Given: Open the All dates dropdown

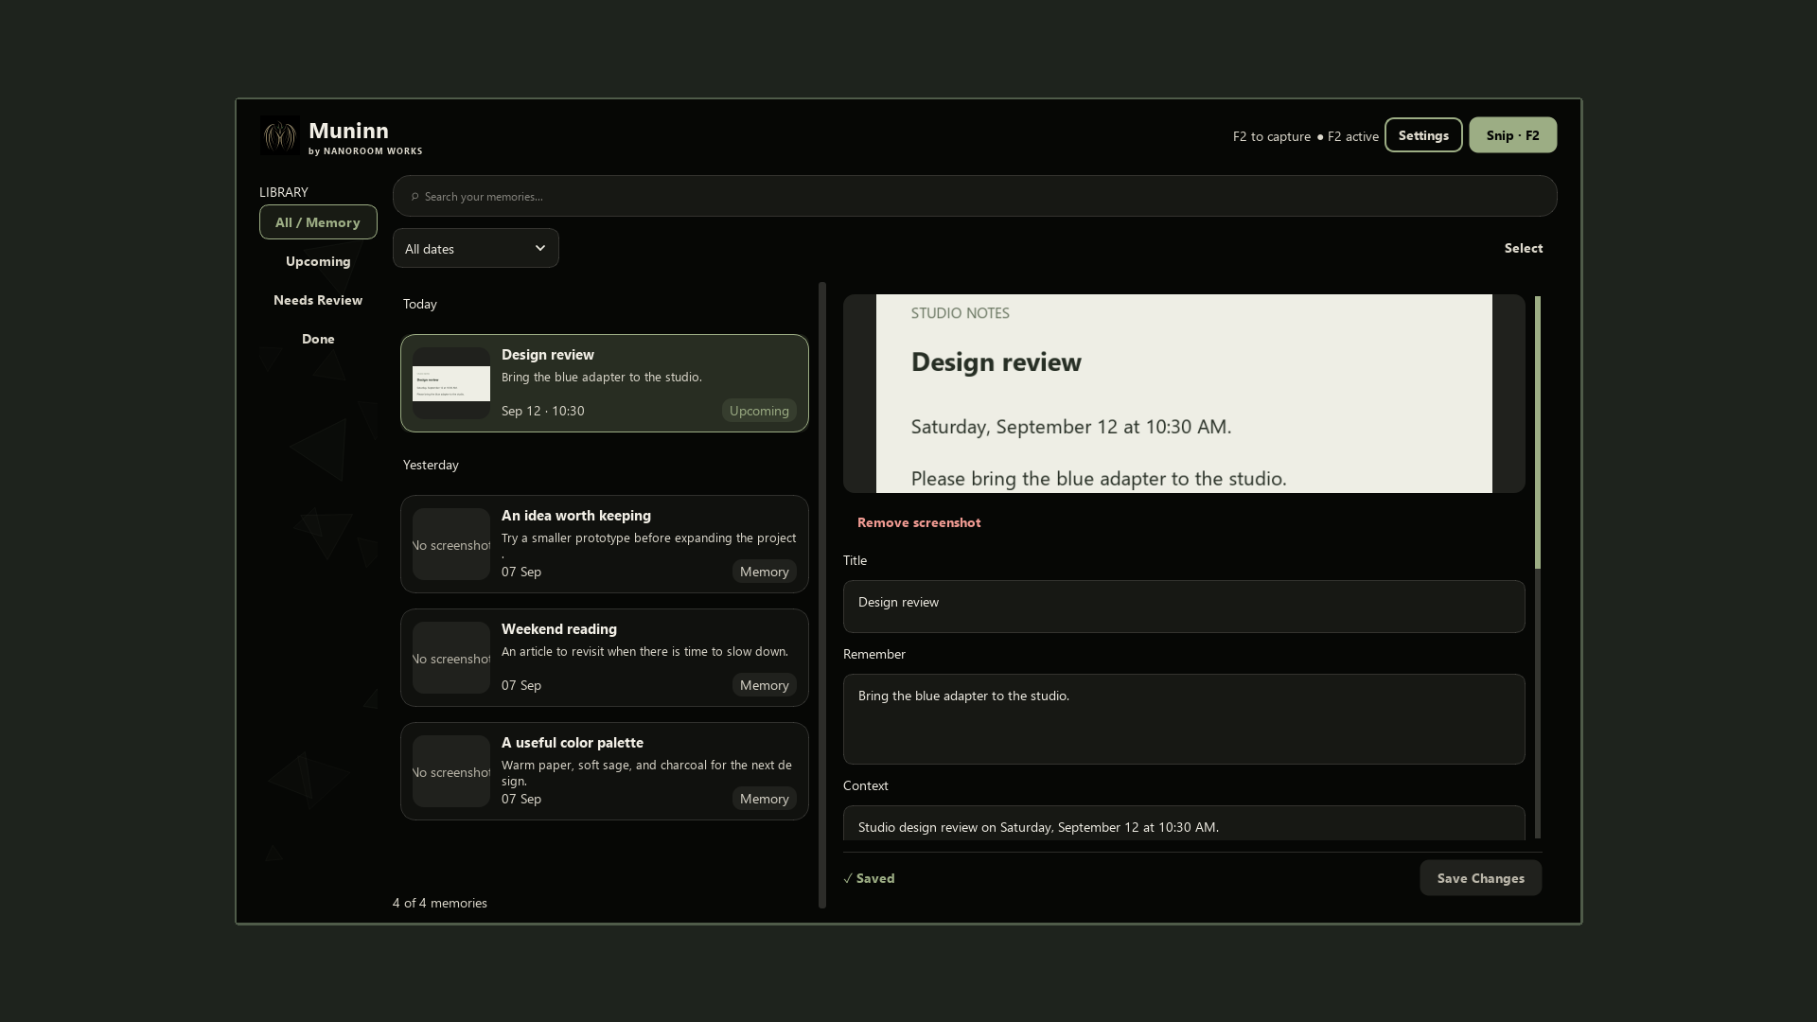Looking at the screenshot, I should pyautogui.click(x=475, y=248).
